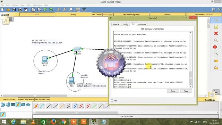Image resolution: width=222 pixels, height=125 pixels.
Task: Launch the Activity Wizard icon
Action: pos(26,10)
